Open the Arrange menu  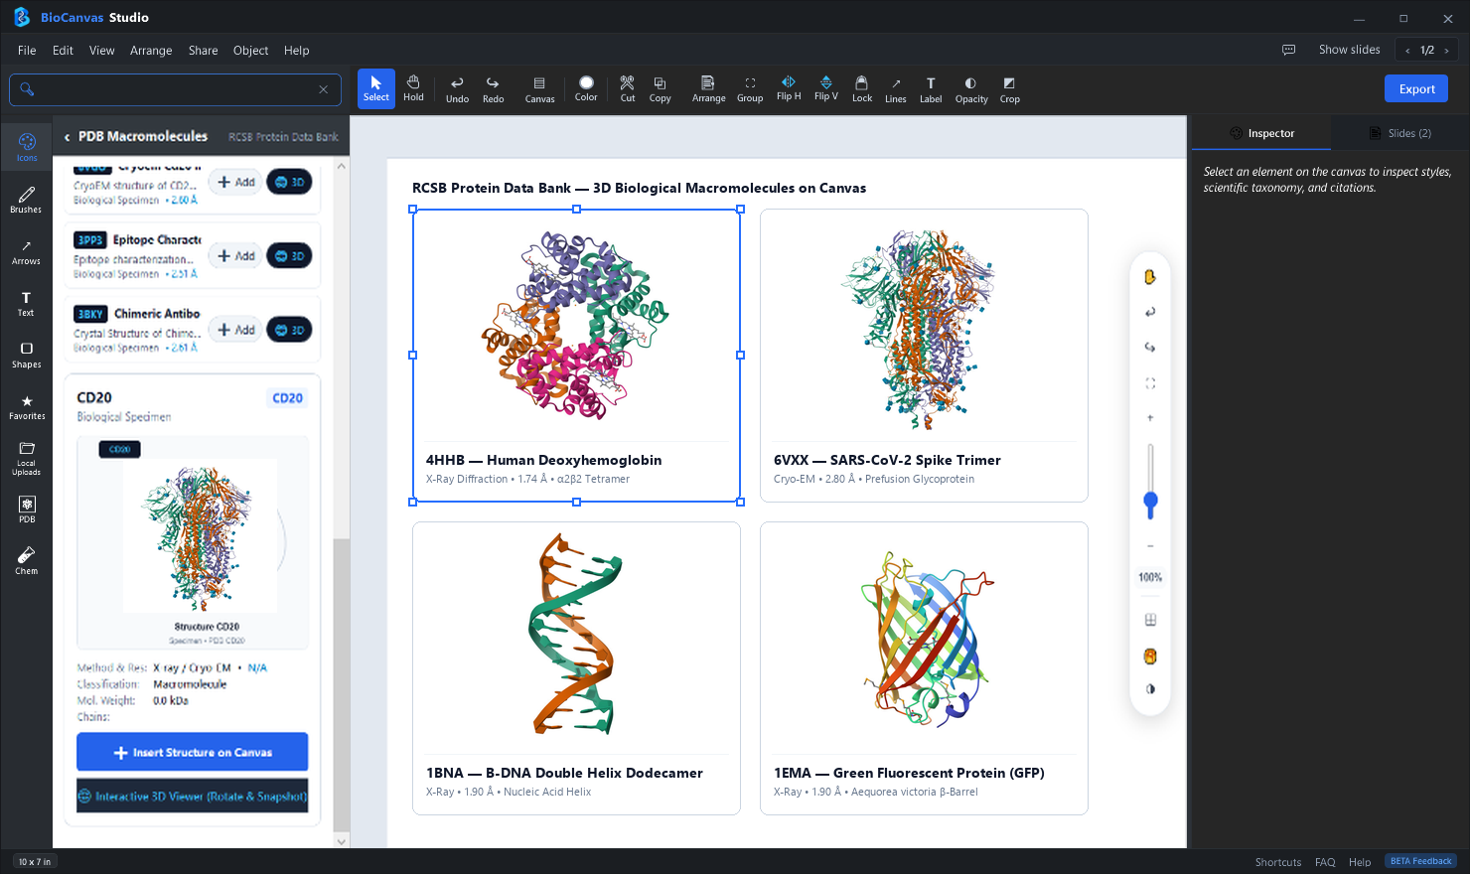(x=151, y=51)
